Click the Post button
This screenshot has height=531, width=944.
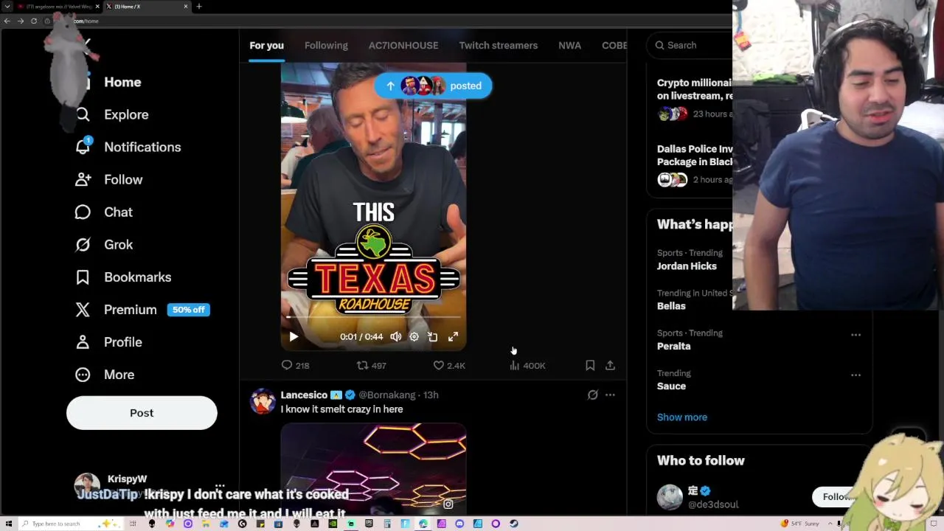tap(142, 413)
